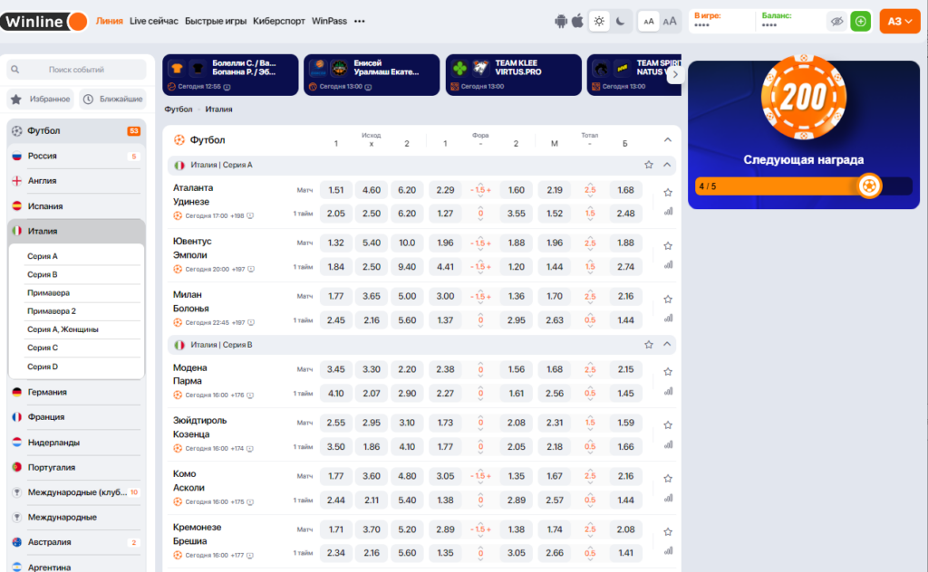Focus the Поиск событий search field
Screen dimensions: 928x572
[76, 69]
